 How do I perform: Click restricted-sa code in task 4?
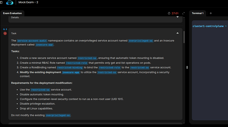pyautogui.click(x=107, y=72)
